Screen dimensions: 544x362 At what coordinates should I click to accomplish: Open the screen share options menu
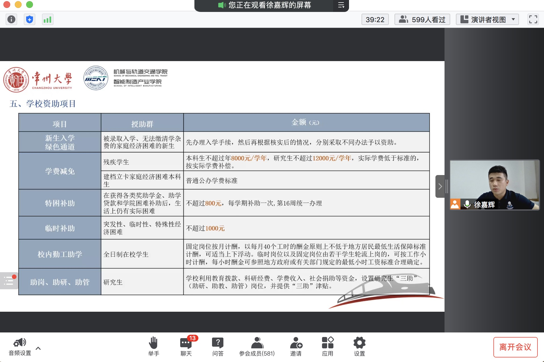tap(341, 5)
